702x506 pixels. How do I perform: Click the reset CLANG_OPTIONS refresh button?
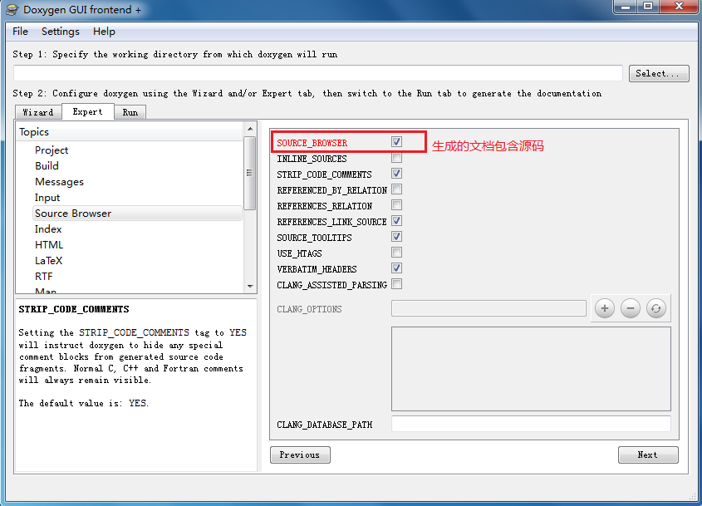(x=655, y=308)
